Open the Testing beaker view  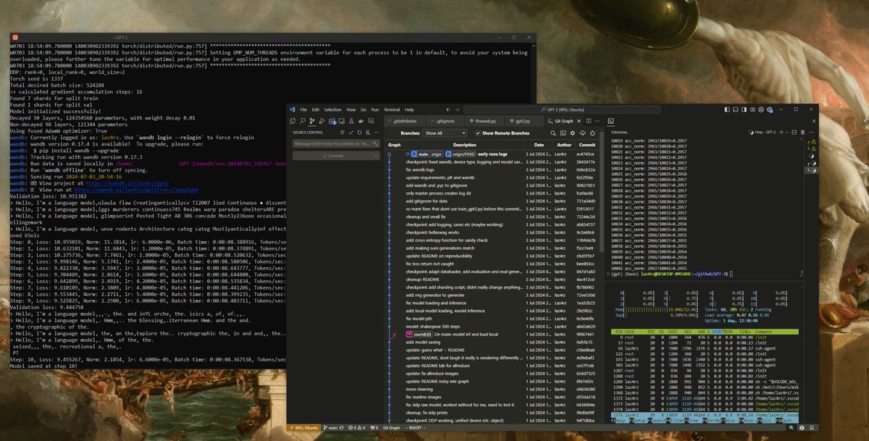click(351, 121)
